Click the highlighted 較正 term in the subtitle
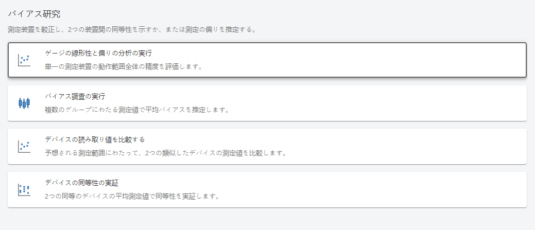 pyautogui.click(x=47, y=29)
